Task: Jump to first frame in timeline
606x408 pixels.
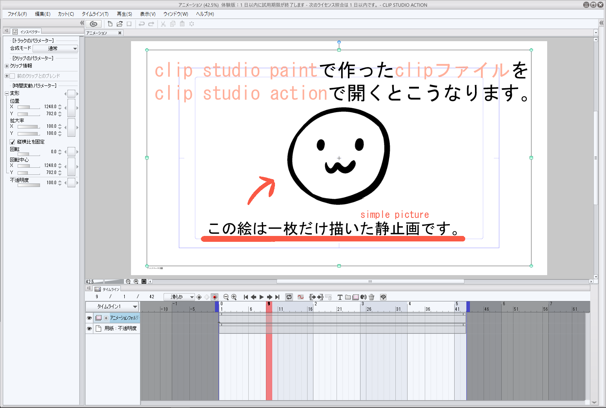Action: [246, 297]
